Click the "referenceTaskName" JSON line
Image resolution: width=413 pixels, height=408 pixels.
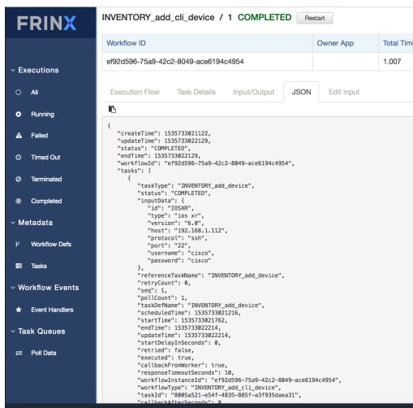tap(211, 276)
